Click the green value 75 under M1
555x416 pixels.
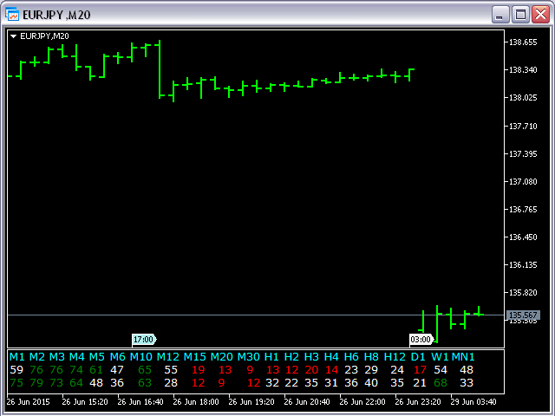tap(16, 383)
